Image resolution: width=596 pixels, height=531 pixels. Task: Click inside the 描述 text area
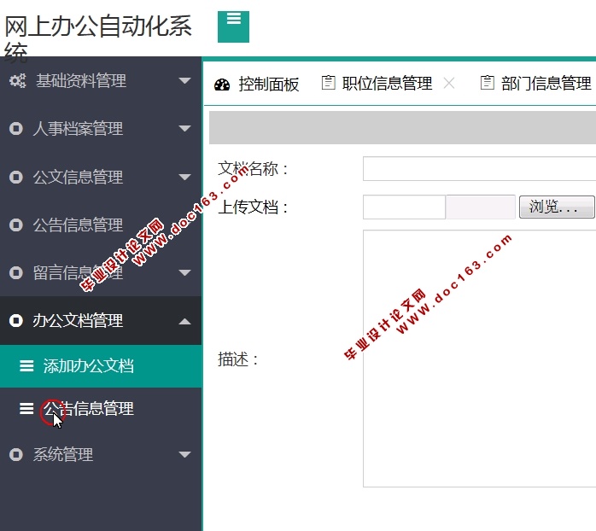point(479,359)
